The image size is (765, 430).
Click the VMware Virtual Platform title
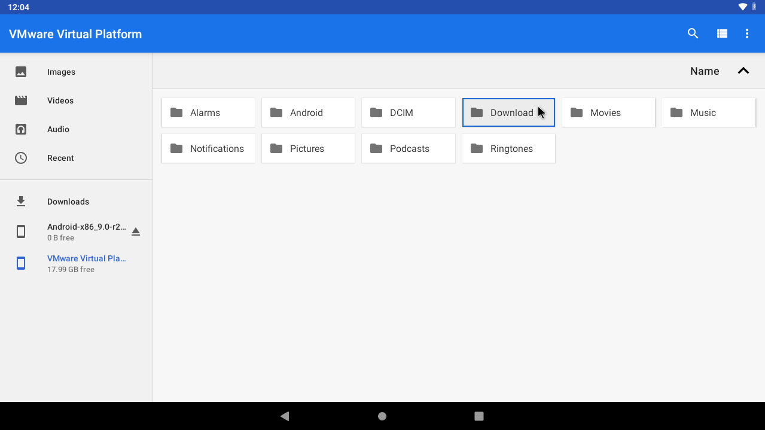75,34
